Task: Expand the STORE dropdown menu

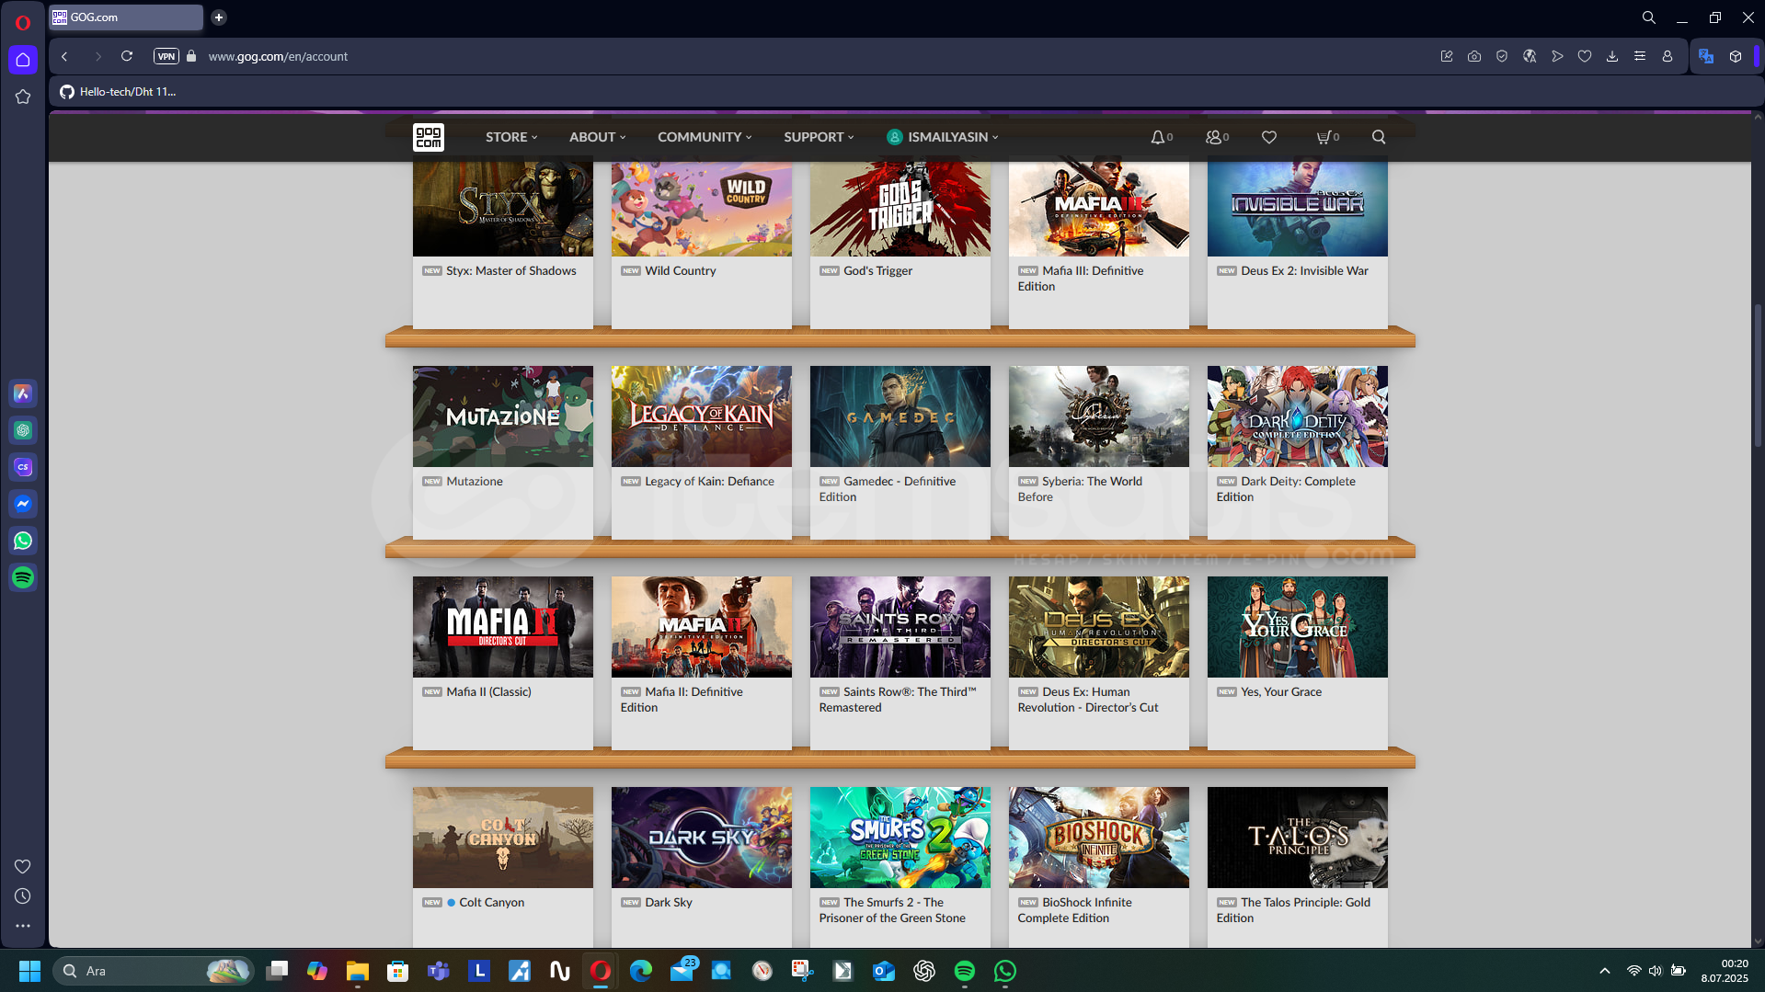Action: [x=511, y=137]
